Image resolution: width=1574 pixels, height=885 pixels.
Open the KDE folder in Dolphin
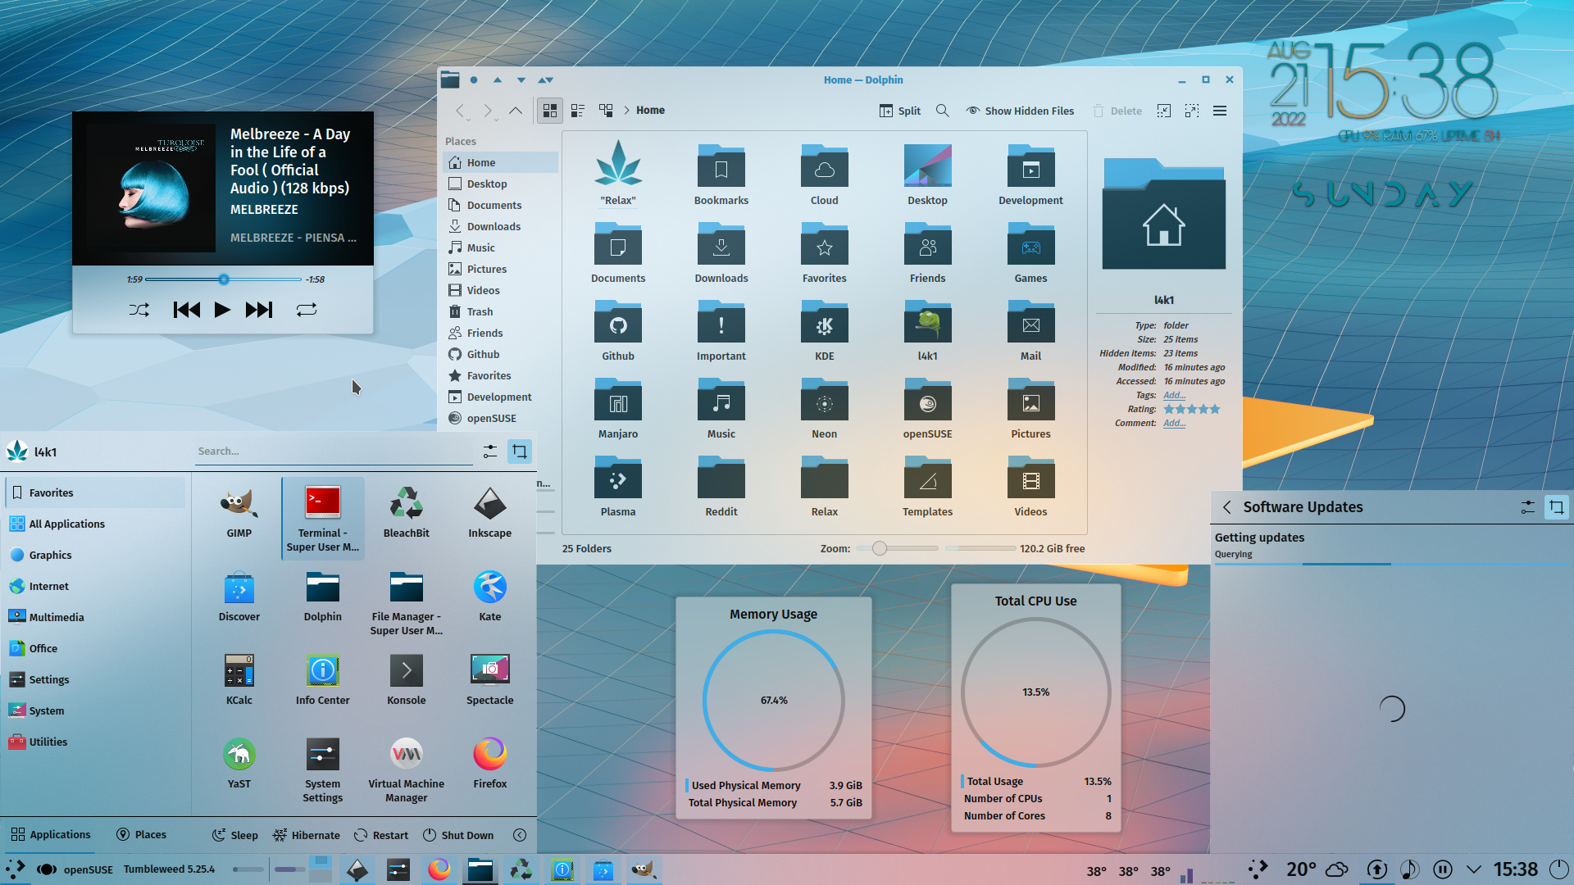(x=824, y=331)
